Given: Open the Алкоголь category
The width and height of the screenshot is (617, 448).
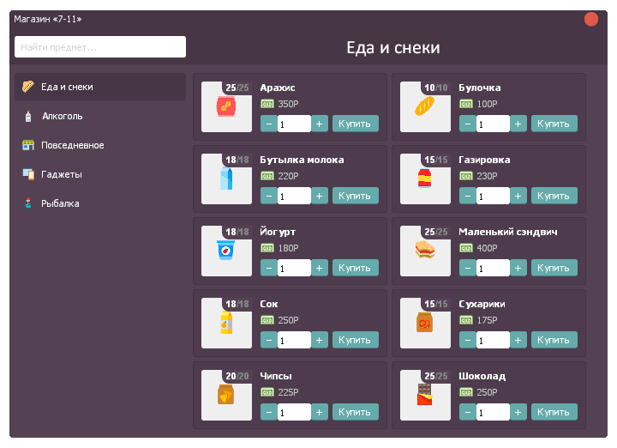Looking at the screenshot, I should pyautogui.click(x=62, y=116).
